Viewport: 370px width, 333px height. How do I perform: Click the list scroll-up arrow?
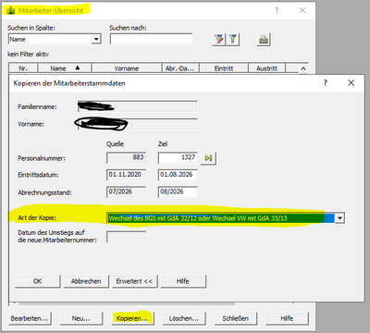pos(303,68)
